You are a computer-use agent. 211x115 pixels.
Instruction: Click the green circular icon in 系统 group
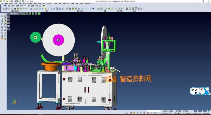[133, 9]
